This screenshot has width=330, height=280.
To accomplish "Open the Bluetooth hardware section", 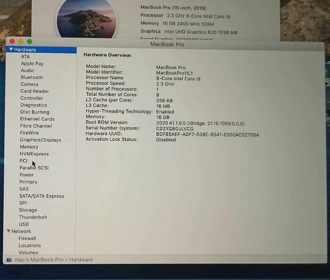I will (32, 77).
